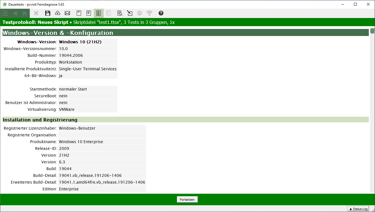Click the search in report icon
This screenshot has height=212, width=375.
[x=120, y=13]
